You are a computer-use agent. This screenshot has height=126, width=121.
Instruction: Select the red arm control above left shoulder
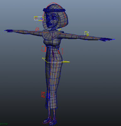point(37,29)
